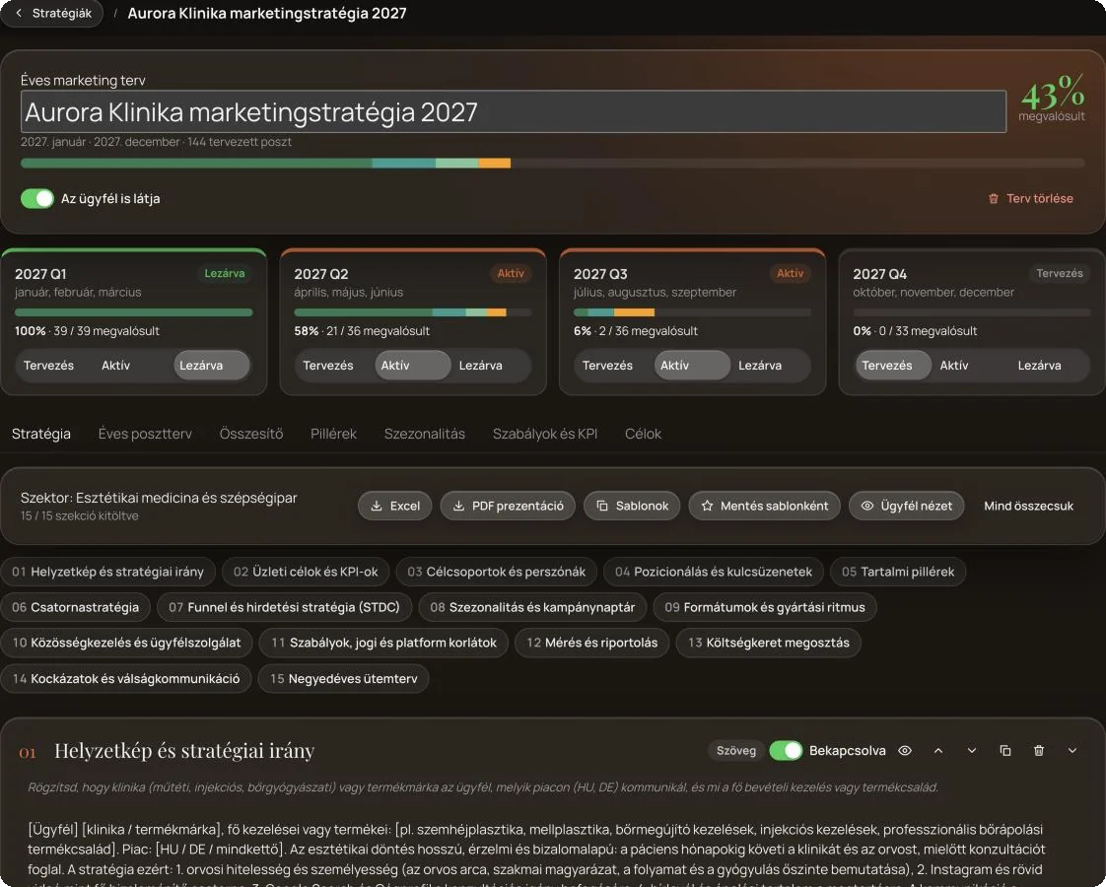Click the overall plan progress bar
Screen dimensions: 1106x887
click(552, 164)
